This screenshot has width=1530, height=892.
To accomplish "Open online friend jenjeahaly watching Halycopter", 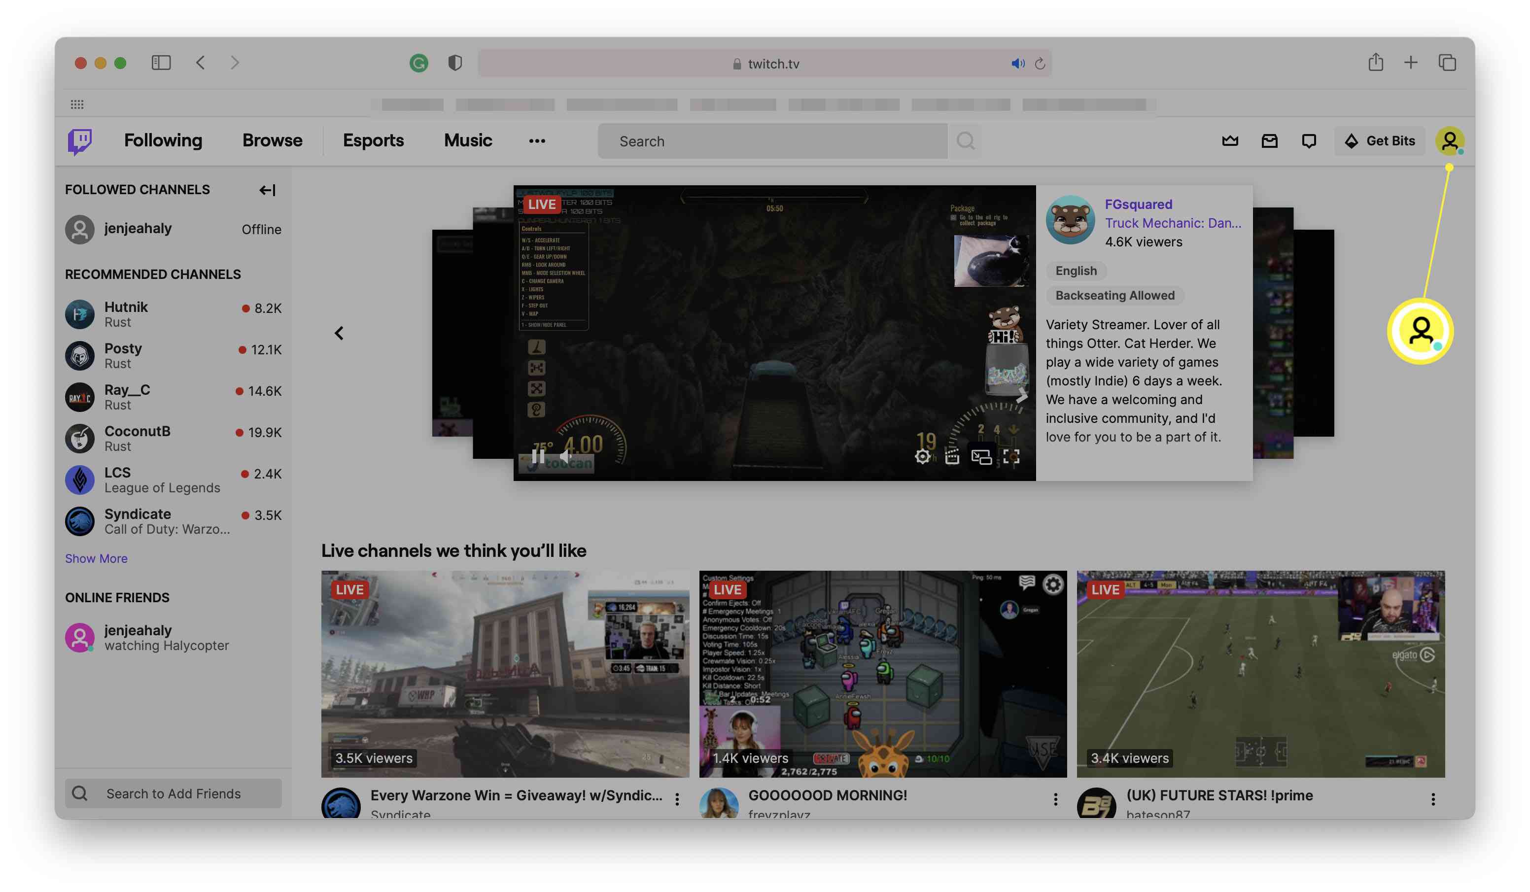I will pos(173,637).
